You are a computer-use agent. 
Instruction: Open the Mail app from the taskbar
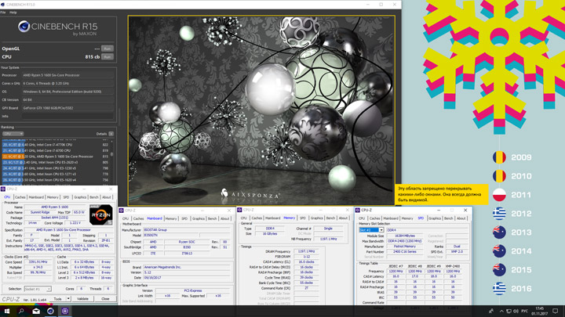coord(36,311)
